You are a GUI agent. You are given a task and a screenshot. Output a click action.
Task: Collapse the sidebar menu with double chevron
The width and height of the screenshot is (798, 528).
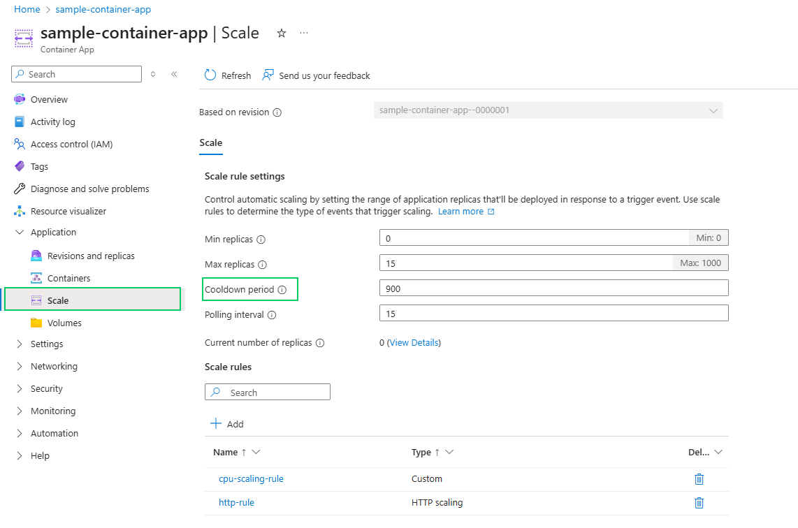click(174, 74)
